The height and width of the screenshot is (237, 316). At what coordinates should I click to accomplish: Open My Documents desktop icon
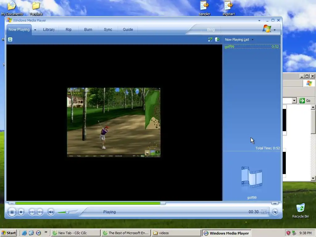point(12,8)
